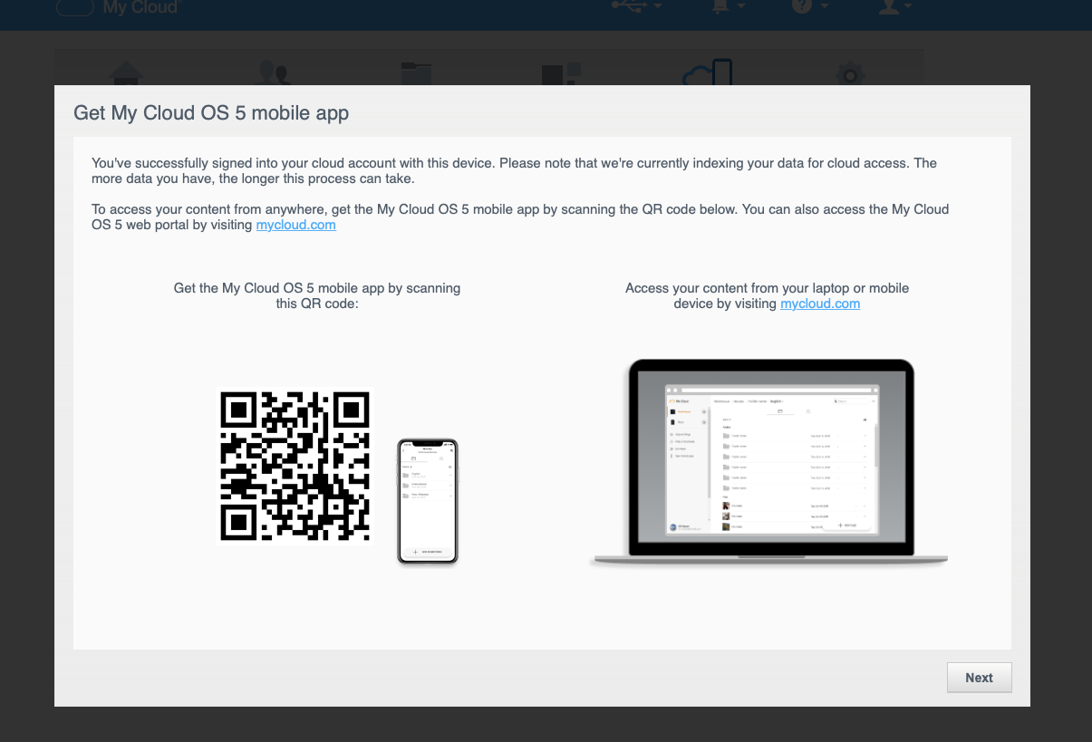Open mycloud.com link in top paragraph
Image resolution: width=1092 pixels, height=742 pixels.
[296, 225]
